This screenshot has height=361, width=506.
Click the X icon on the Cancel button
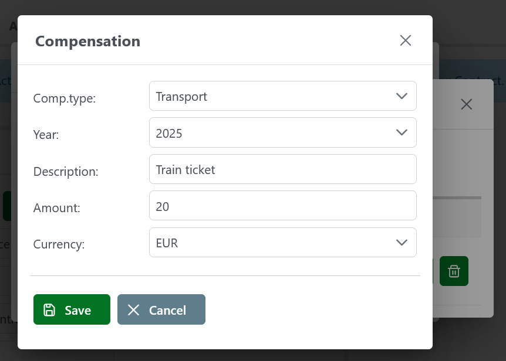134,310
